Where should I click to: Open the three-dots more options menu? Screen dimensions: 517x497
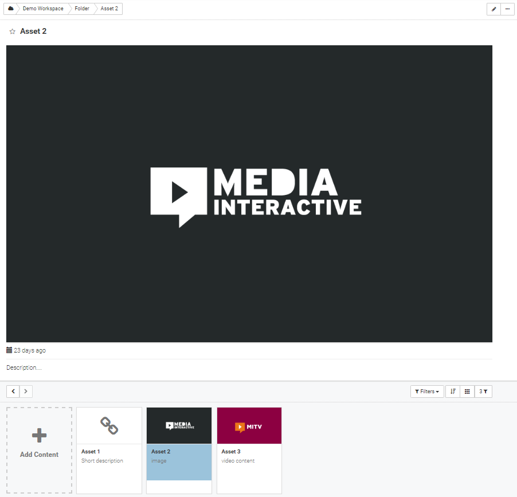click(x=507, y=9)
